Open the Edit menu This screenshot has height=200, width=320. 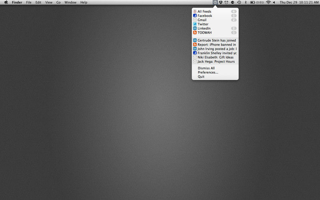38,2
